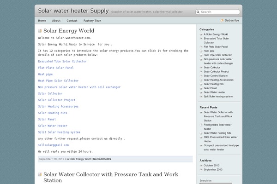Select Solar Heating Accessories sidebar category
This screenshot has height=184, width=277.
pyautogui.click(x=218, y=80)
